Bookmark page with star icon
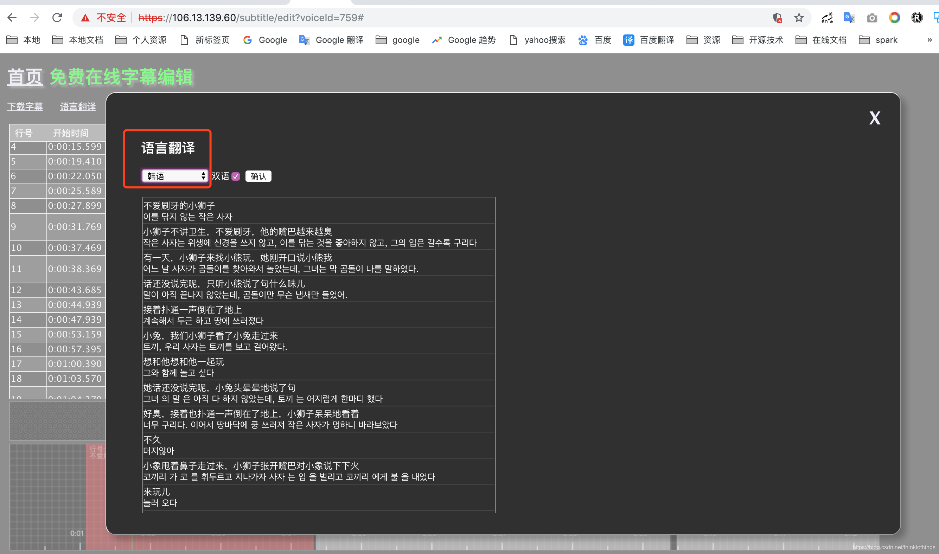The height and width of the screenshot is (554, 939). [799, 18]
